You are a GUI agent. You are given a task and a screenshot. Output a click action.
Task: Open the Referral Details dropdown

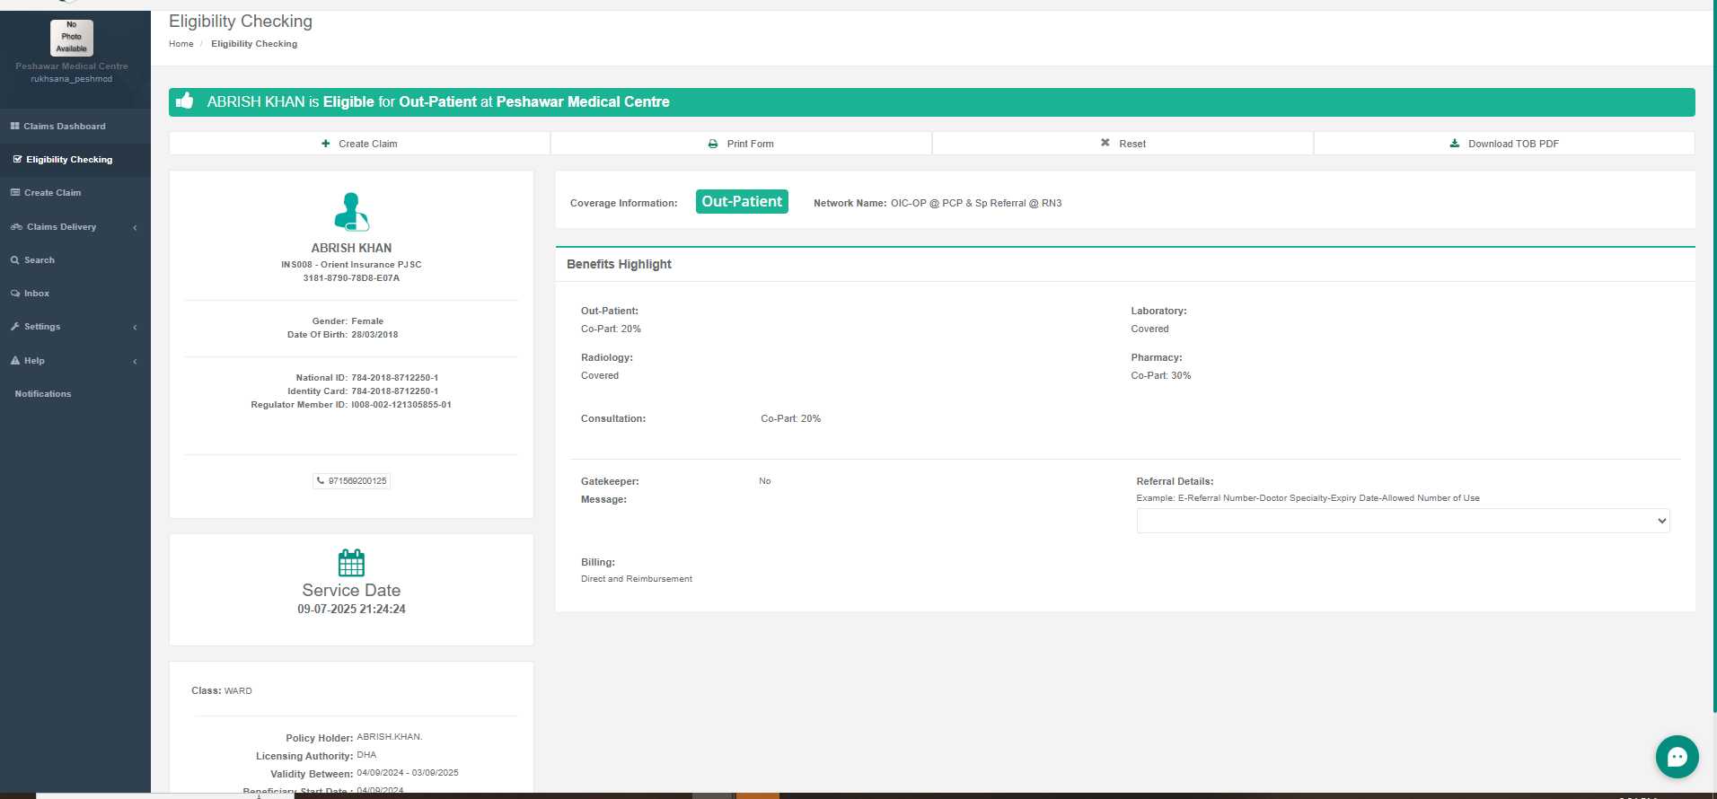click(1402, 521)
